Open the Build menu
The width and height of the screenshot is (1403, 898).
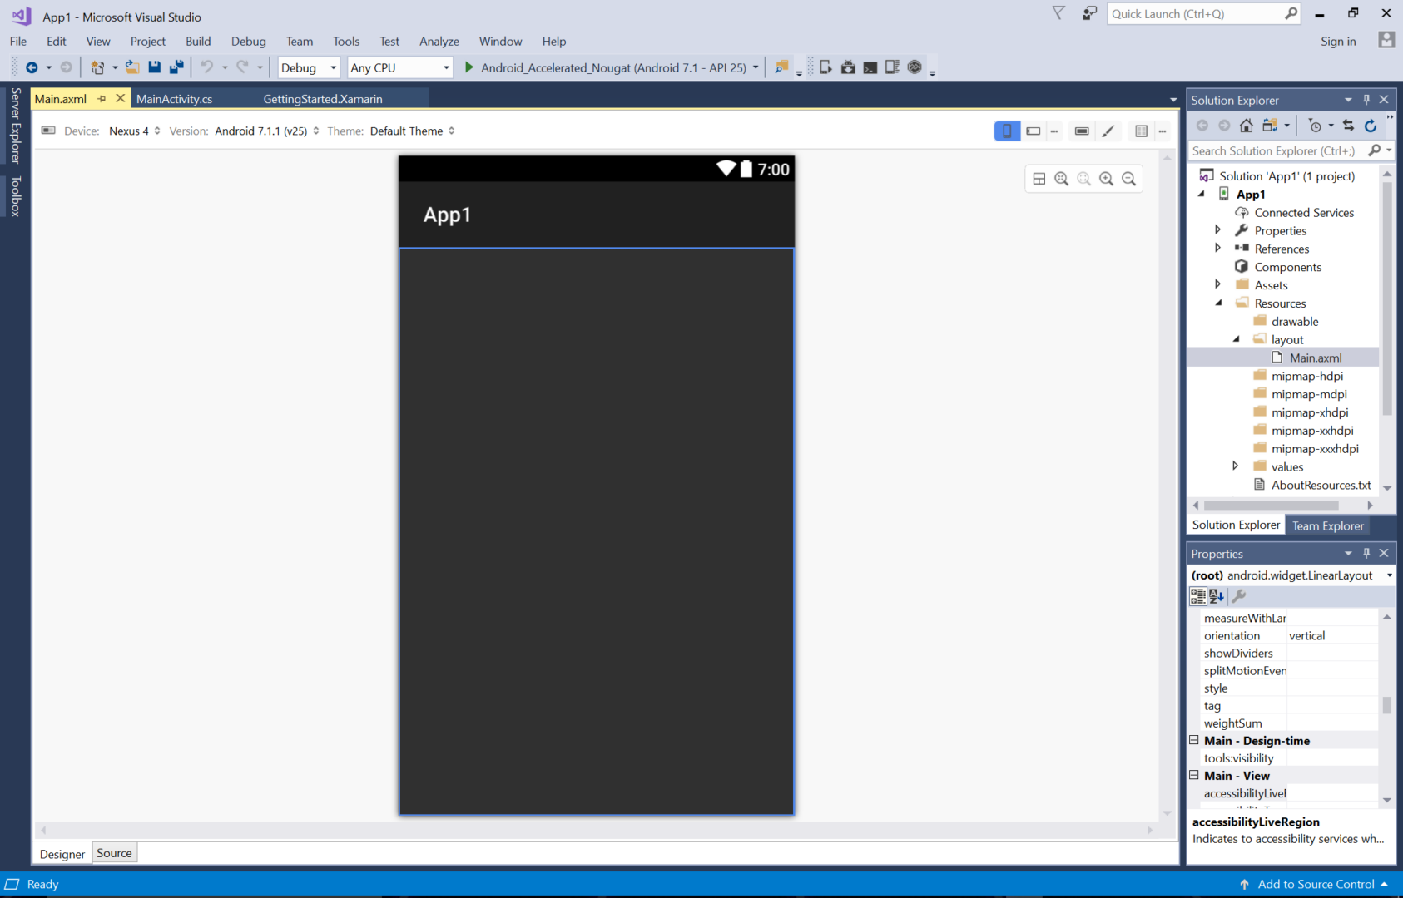(x=198, y=41)
